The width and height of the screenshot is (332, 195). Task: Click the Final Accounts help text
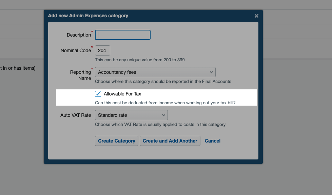click(163, 81)
